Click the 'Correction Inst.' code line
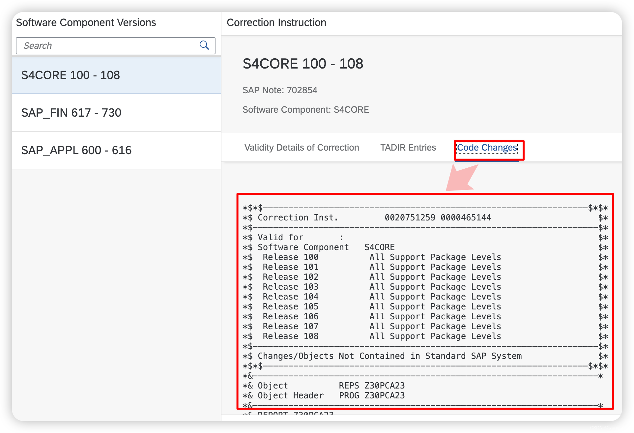634x433 pixels. point(425,217)
